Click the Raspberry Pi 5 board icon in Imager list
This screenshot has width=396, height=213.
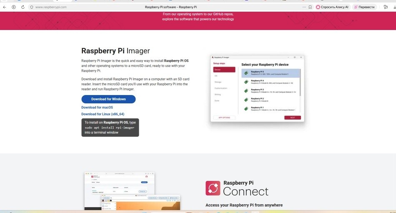246,73
